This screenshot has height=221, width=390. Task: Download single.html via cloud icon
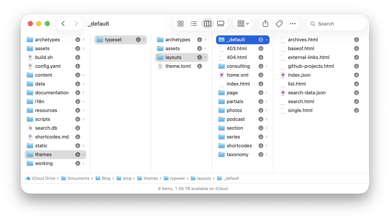(356, 110)
